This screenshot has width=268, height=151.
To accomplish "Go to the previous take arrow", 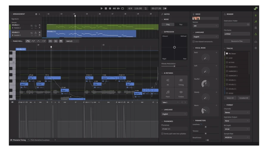I will (x=182, y=102).
